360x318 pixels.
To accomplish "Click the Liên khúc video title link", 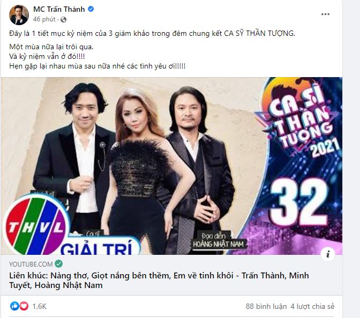I will tap(159, 280).
